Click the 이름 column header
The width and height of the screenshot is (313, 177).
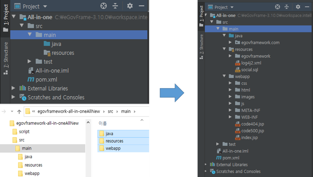coord(103,123)
